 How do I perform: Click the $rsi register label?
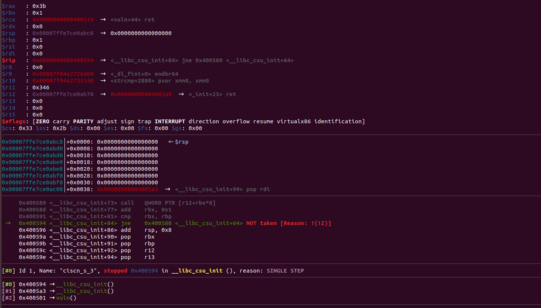9,47
